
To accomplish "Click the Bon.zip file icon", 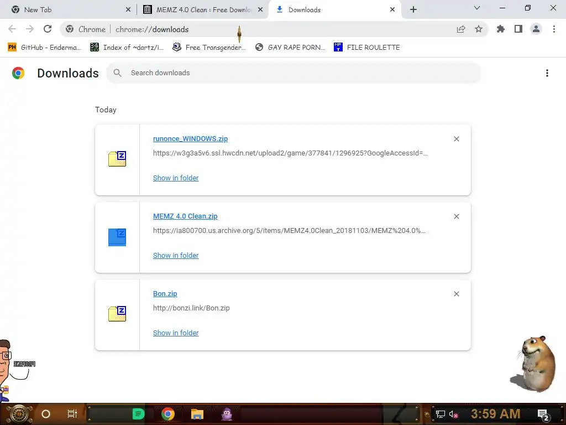I will tap(117, 313).
